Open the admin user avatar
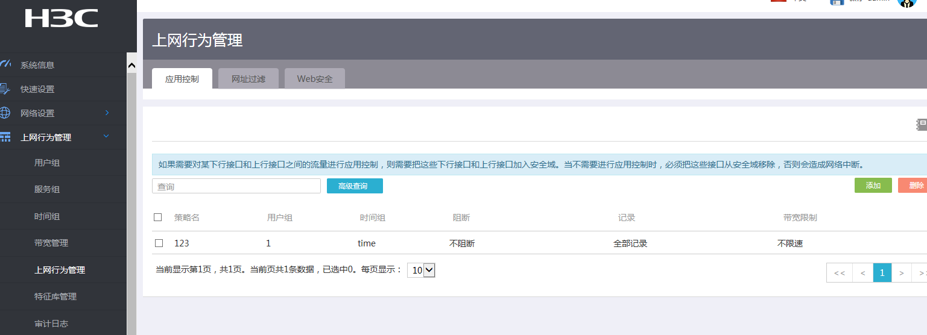 pos(907,2)
